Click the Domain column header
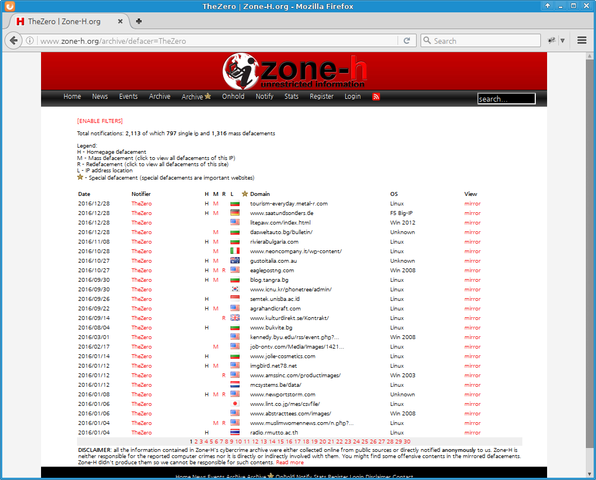Image resolution: width=596 pixels, height=480 pixels. click(x=260, y=194)
